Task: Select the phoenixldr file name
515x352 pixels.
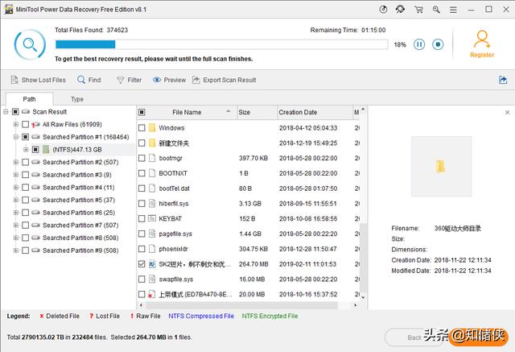Action: point(173,249)
